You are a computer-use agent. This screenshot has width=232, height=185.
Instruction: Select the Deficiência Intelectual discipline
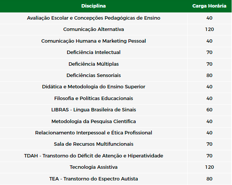pyautogui.click(x=93, y=52)
